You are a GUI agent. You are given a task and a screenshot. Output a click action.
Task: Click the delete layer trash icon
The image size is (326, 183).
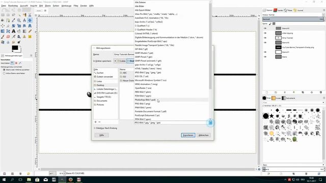coord(320,92)
